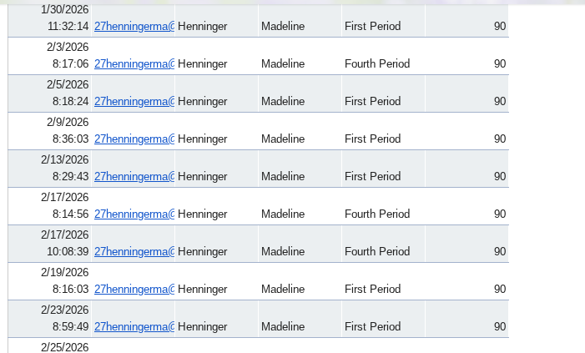This screenshot has height=353, width=585.
Task: Follow email link in the 2/9/2026 8:36:03 row
Action: 134,139
